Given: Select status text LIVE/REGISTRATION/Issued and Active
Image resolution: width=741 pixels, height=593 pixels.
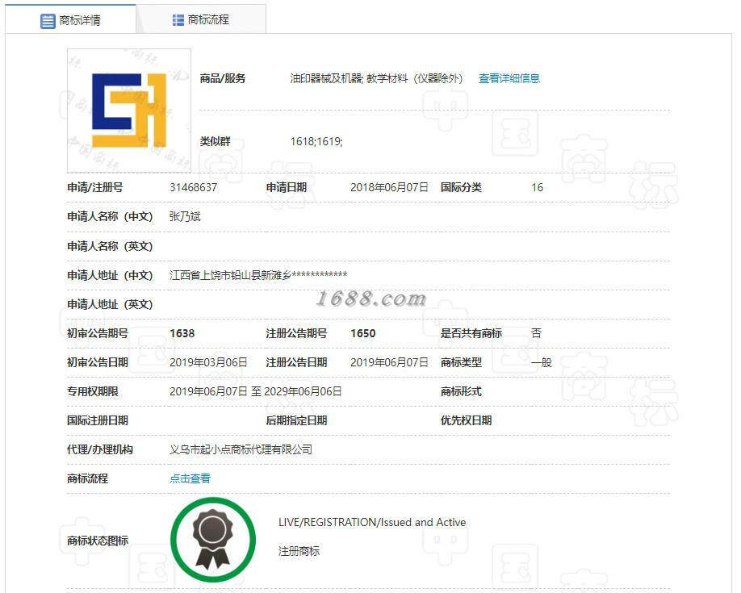Looking at the screenshot, I should click(x=372, y=522).
